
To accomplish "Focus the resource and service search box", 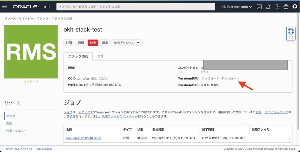I will tap(136, 7).
